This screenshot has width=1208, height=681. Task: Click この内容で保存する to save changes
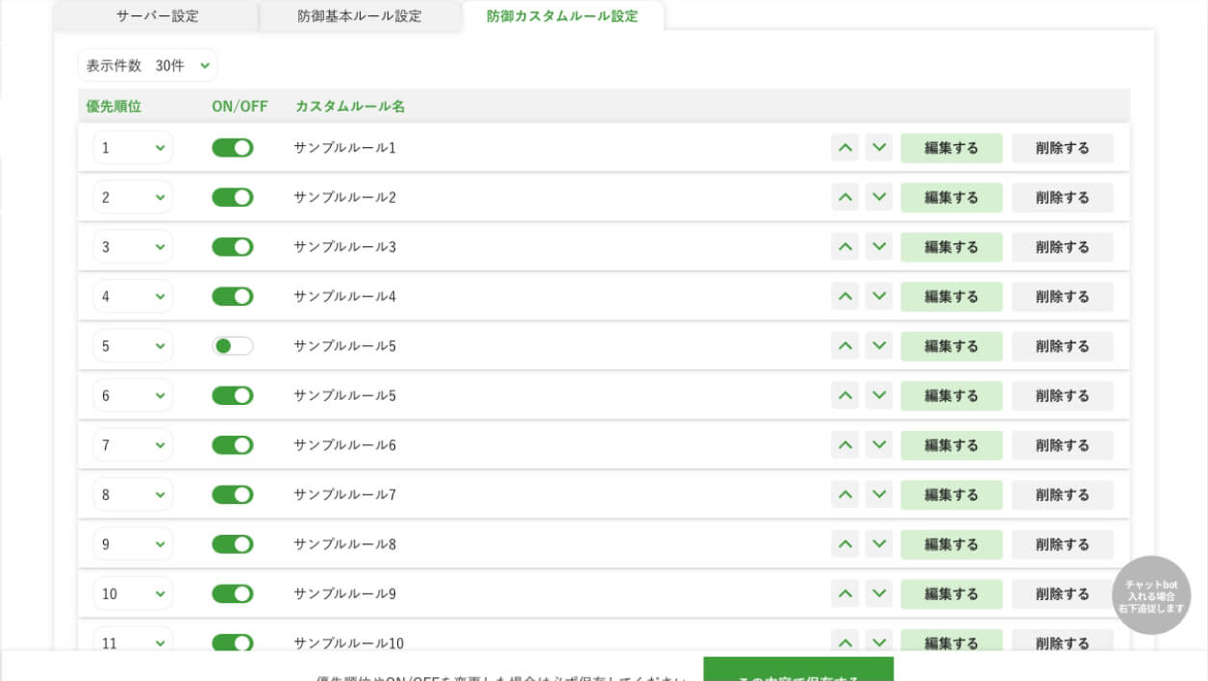click(x=798, y=672)
